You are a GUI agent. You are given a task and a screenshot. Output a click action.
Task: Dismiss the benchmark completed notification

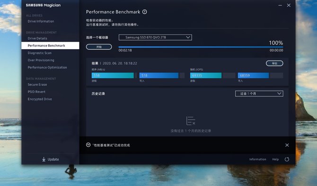287,145
